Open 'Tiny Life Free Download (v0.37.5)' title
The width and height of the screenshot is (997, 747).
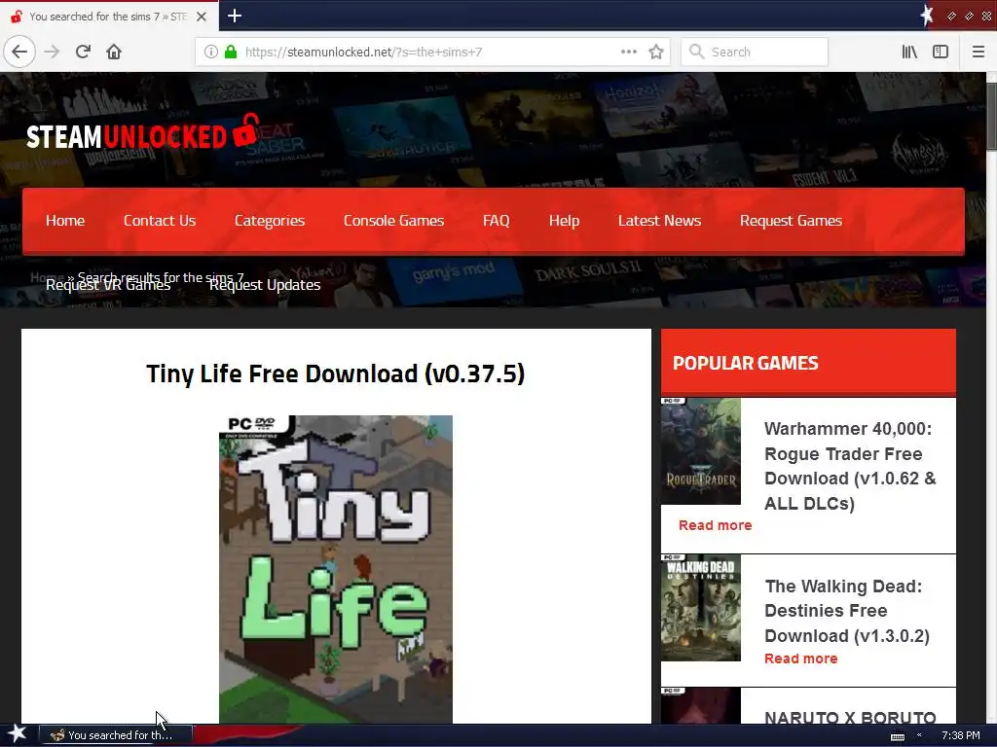coord(336,373)
